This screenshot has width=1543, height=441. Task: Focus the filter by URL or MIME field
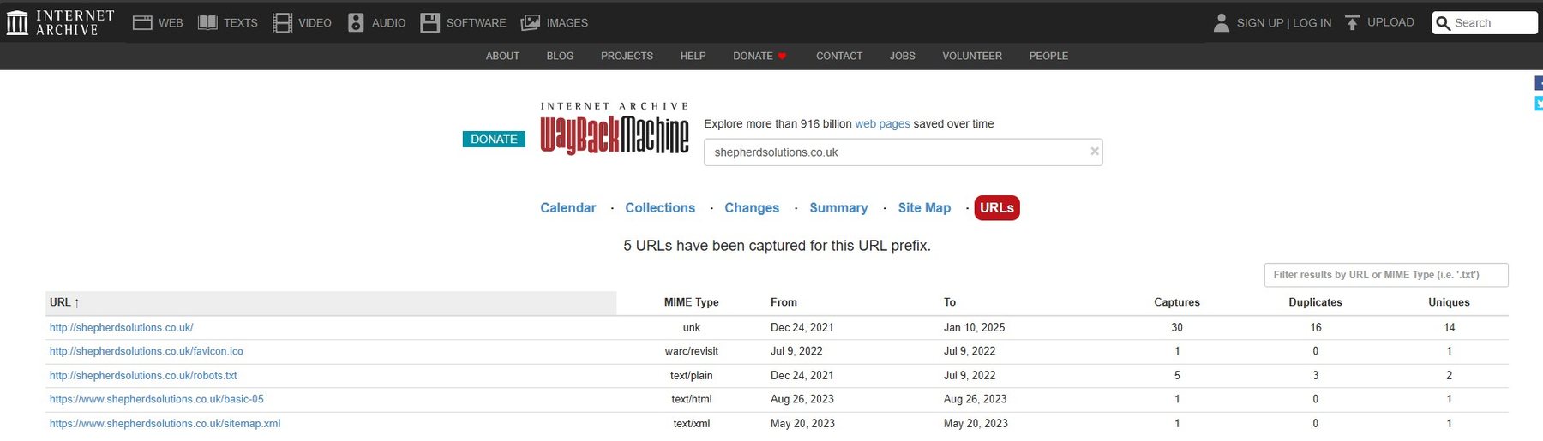click(x=1386, y=275)
